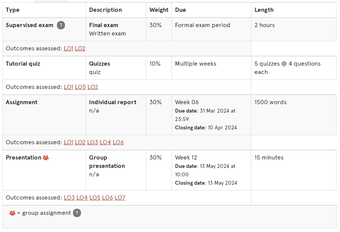Open LO3 link under Presentation outcomes

coord(69,198)
